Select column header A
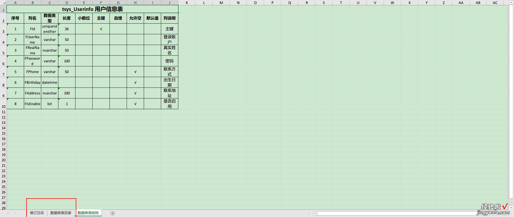This screenshot has height=217, width=514. tap(15, 3)
